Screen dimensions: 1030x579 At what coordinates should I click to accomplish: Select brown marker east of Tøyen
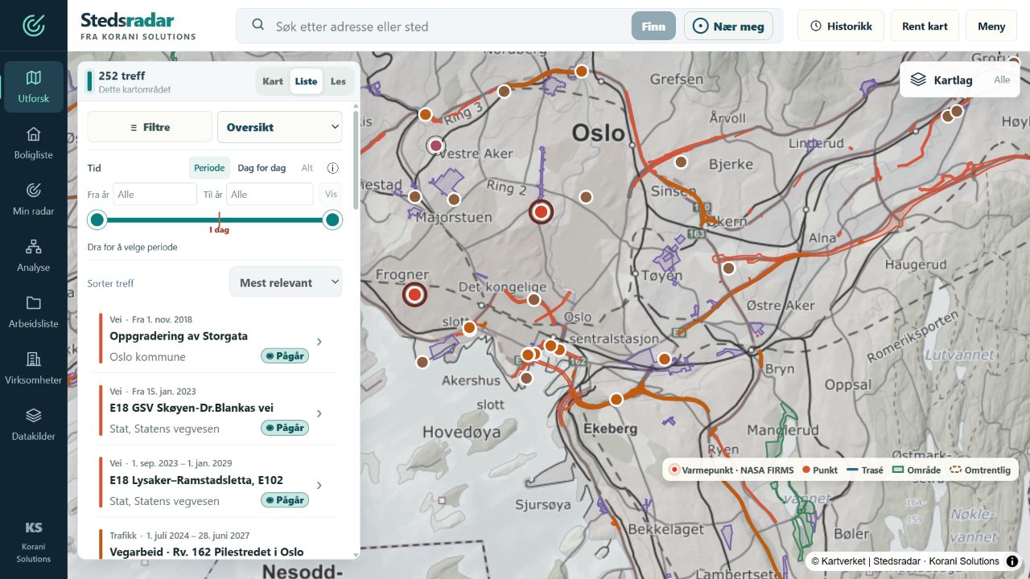tap(728, 268)
